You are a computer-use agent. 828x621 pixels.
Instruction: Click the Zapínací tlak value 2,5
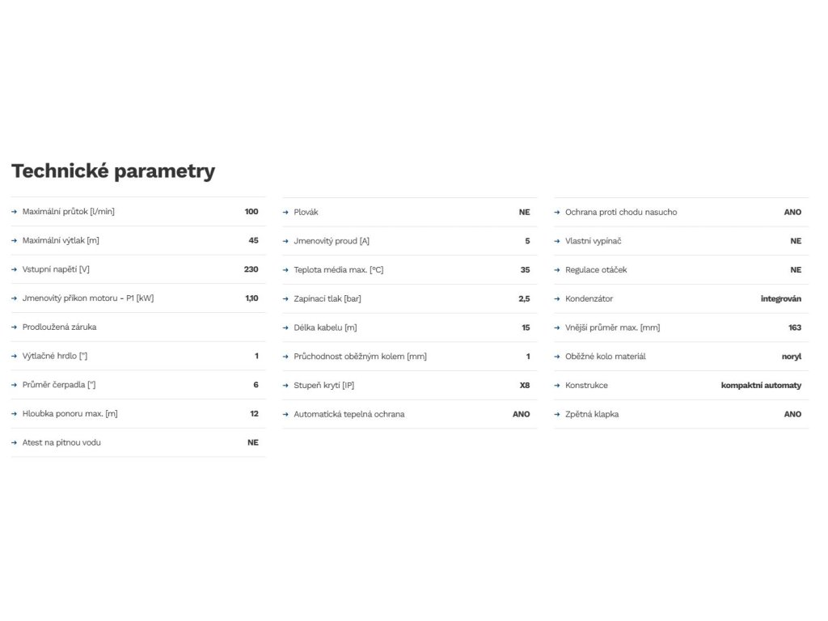click(x=524, y=299)
